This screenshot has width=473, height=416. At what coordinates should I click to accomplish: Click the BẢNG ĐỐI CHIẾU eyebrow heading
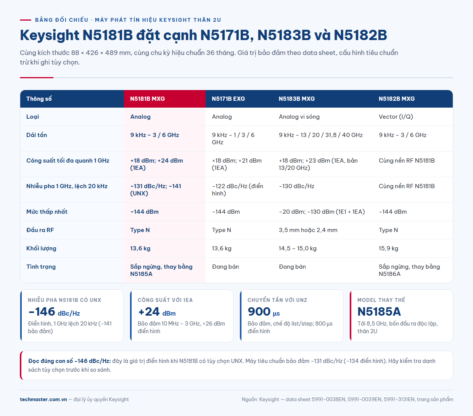(x=128, y=20)
